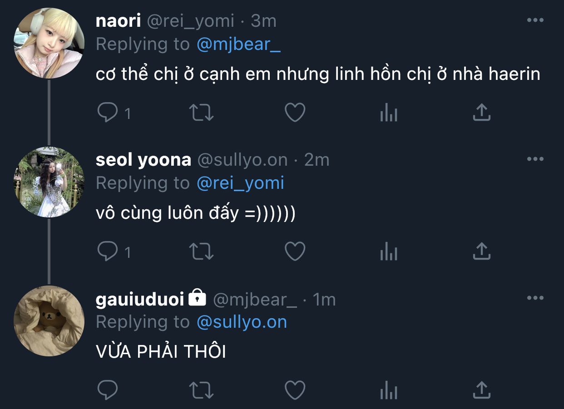Reply to seol yoona's tweet
Screen dimensions: 564x409
point(108,251)
